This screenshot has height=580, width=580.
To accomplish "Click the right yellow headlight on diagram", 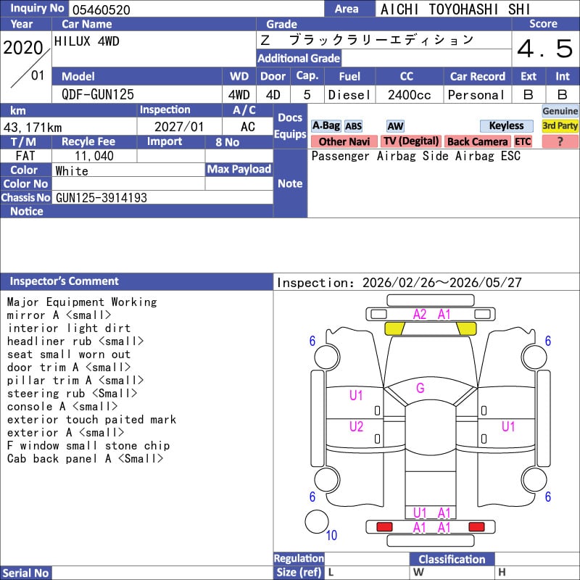I will pos(466,329).
